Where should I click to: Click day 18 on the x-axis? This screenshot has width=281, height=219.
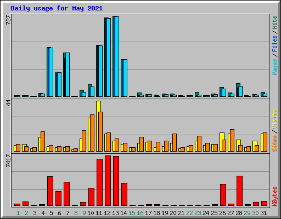click(x=156, y=213)
